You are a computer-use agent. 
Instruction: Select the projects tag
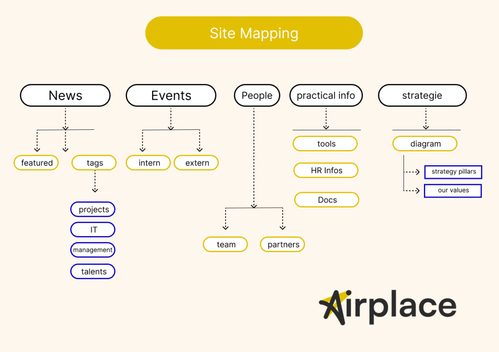93,210
